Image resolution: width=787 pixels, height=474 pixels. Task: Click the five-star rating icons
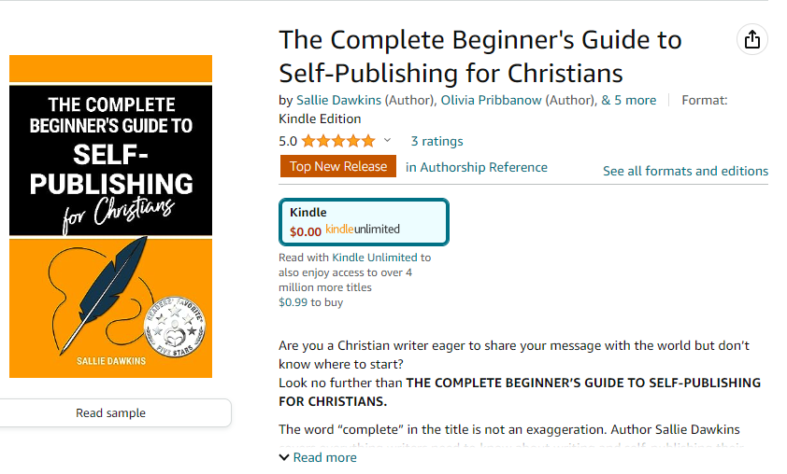pyautogui.click(x=338, y=141)
